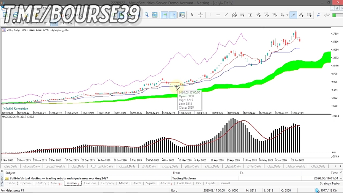Click the zoom out magnifier icon
Screen dimensions: 343x193
tap(147, 15)
